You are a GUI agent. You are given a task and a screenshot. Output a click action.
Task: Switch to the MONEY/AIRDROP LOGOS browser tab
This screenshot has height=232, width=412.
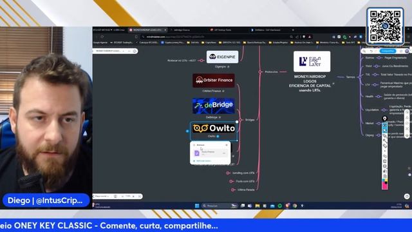click(x=147, y=30)
